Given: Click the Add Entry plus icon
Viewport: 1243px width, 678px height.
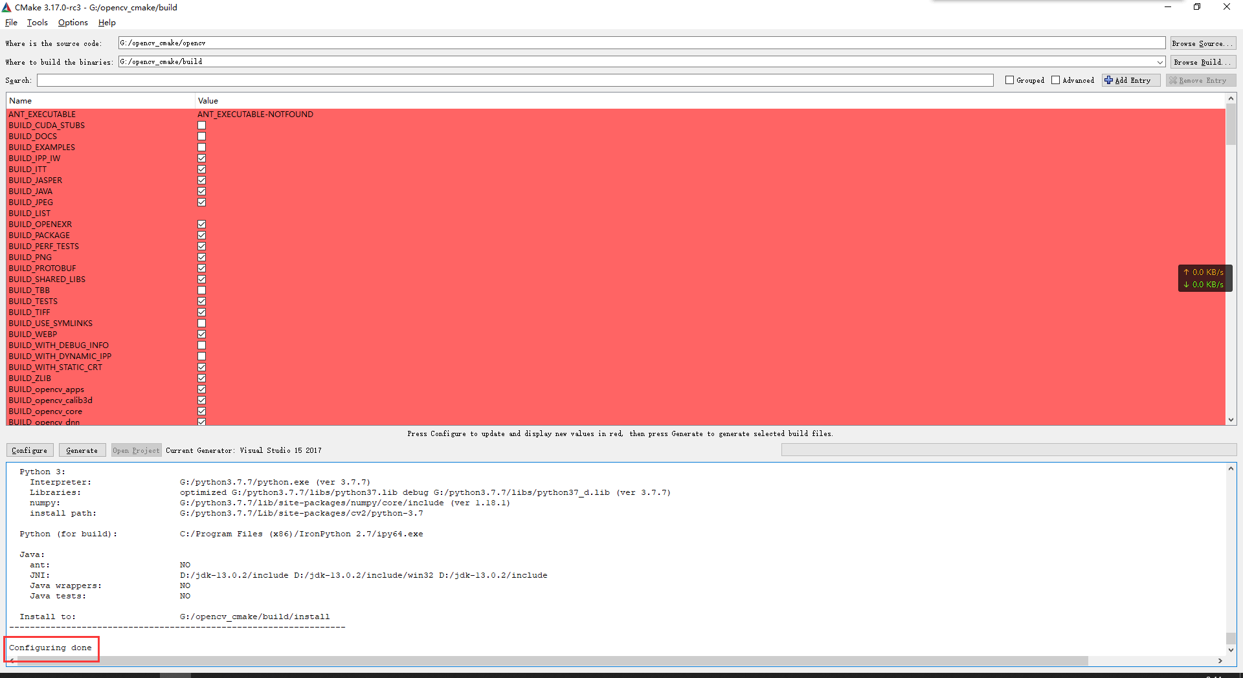Looking at the screenshot, I should click(x=1108, y=80).
